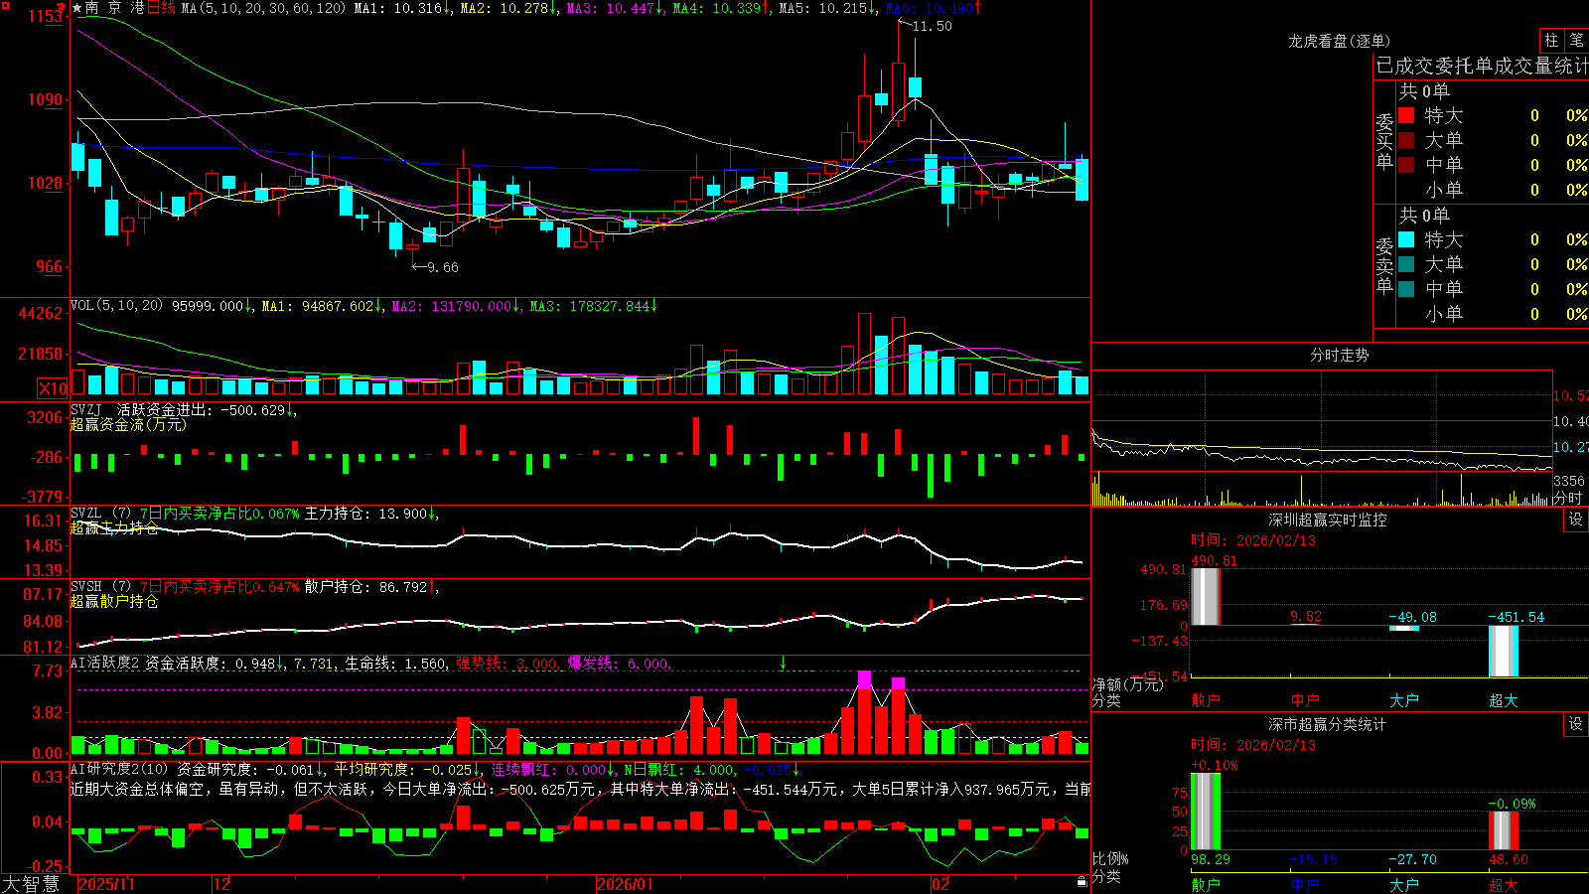Click the 分时走势 panel title
Viewport: 1589px width, 894px height.
coord(1339,355)
